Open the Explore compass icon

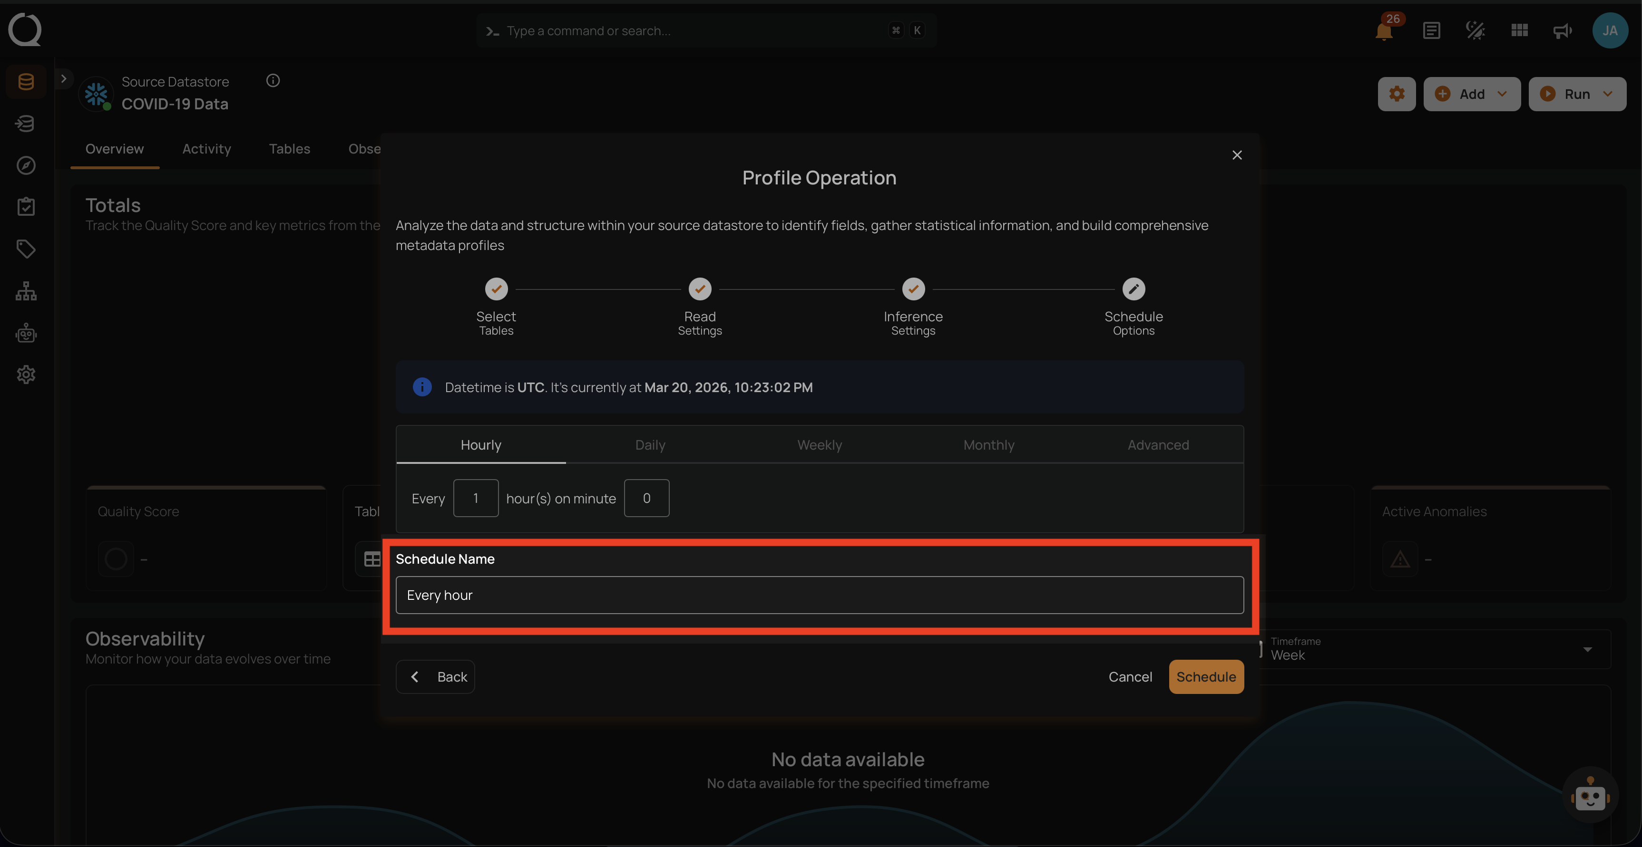tap(26, 165)
